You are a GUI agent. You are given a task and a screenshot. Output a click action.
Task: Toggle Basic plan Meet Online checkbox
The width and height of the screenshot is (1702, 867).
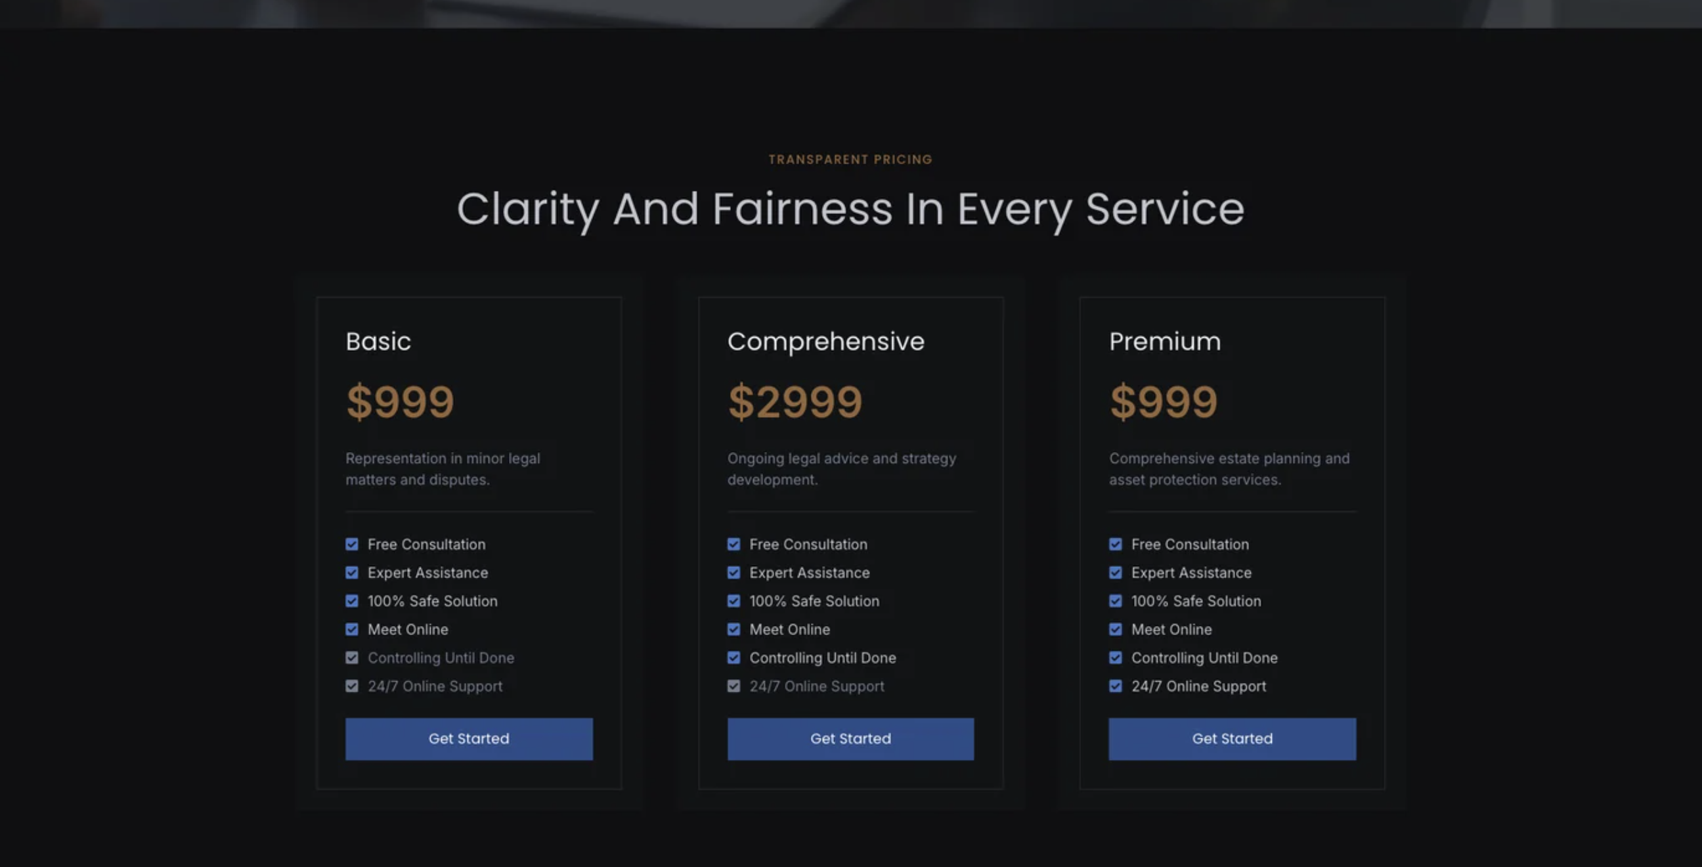(x=351, y=629)
